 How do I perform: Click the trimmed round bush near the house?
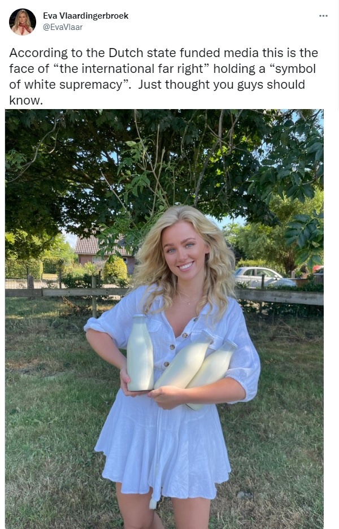coord(115,269)
